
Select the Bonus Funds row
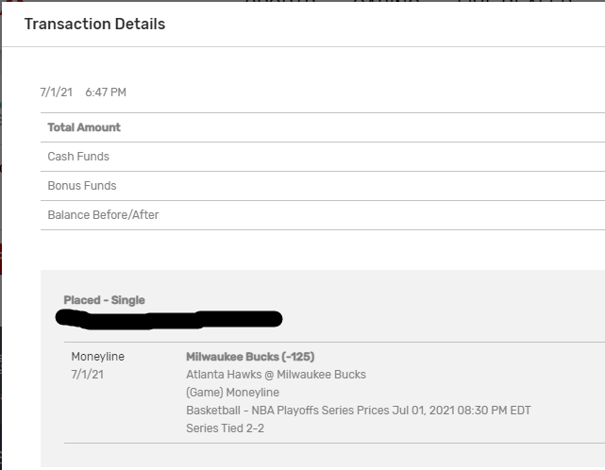(82, 186)
